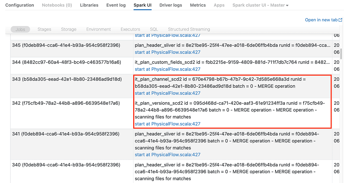This screenshot has width=344, height=183.
Task: Click the Notebooks (0) tab
Action: click(x=57, y=5)
